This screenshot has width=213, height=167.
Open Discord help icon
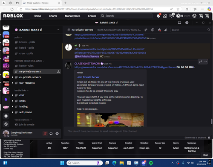tap(187, 23)
